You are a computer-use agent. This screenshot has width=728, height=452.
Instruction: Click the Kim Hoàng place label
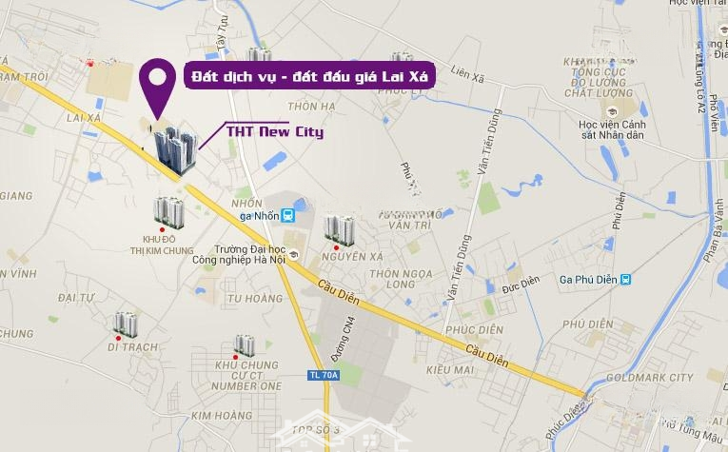pos(222,415)
